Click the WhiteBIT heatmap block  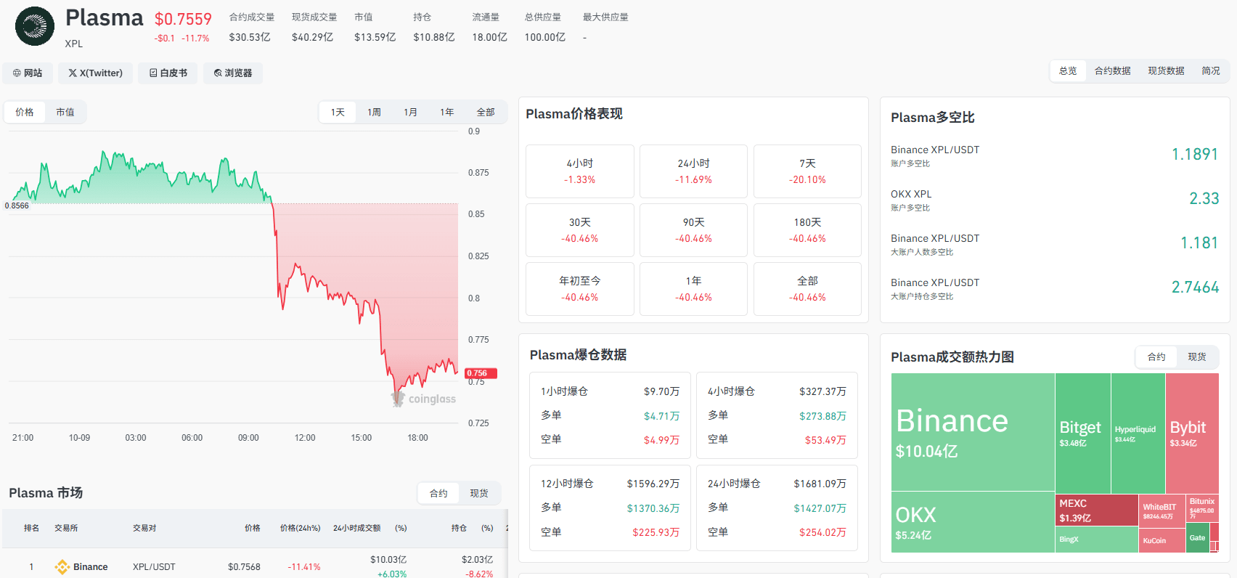(1162, 510)
